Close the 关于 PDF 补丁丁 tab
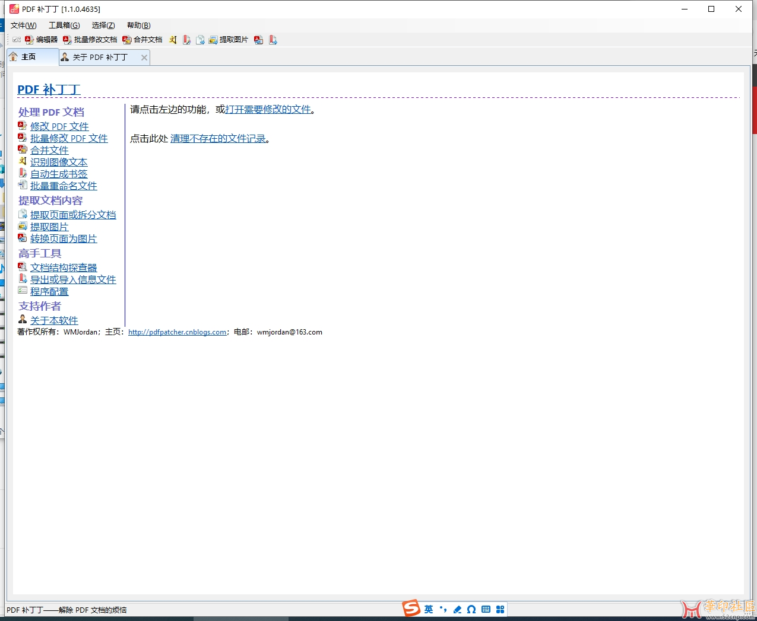757x621 pixels. coord(144,58)
